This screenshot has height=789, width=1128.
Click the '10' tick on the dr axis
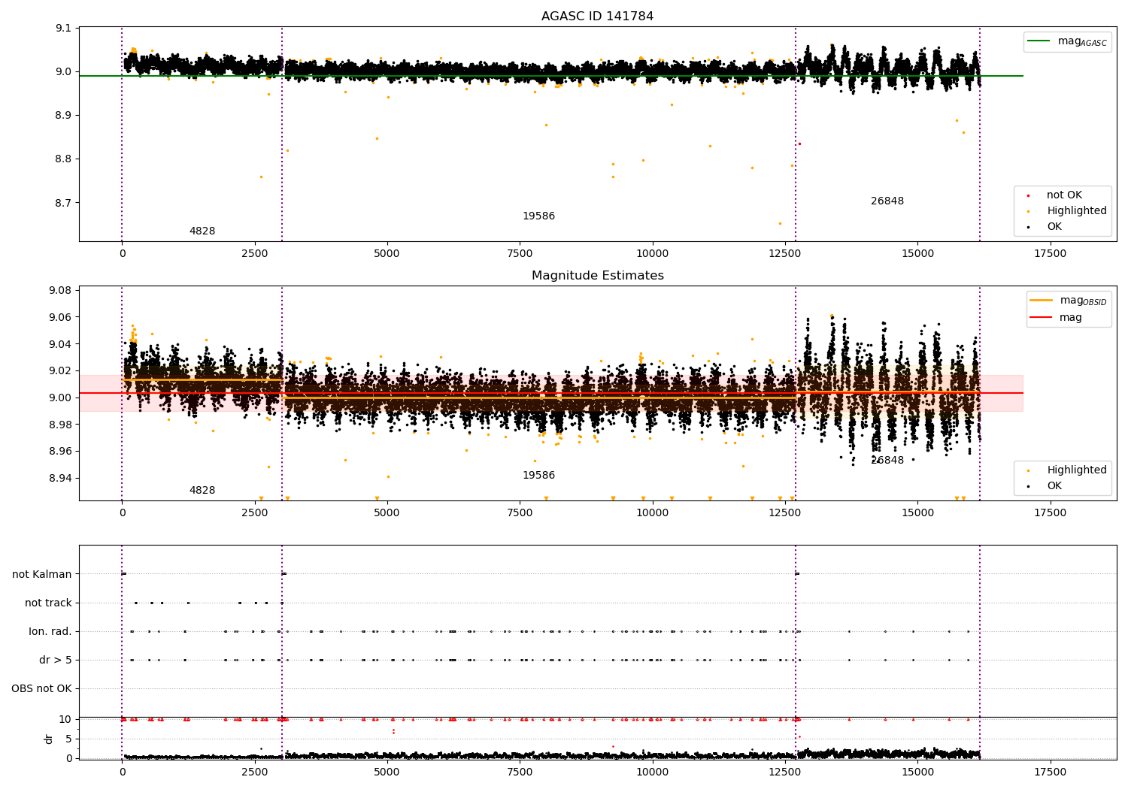pos(65,719)
